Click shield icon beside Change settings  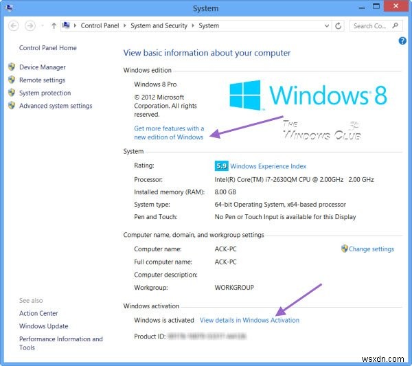pos(345,249)
